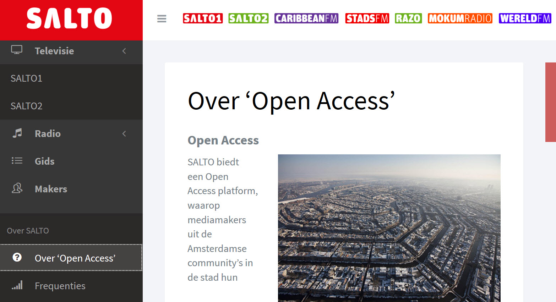The height and width of the screenshot is (302, 556).
Task: Click the page title Over 'Open Access'
Action: (x=291, y=101)
